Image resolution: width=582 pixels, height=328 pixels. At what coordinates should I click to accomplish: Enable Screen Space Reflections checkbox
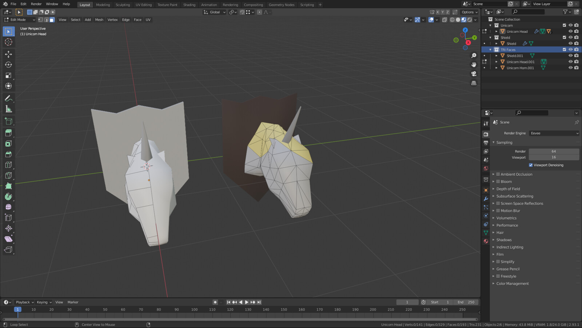pos(498,203)
